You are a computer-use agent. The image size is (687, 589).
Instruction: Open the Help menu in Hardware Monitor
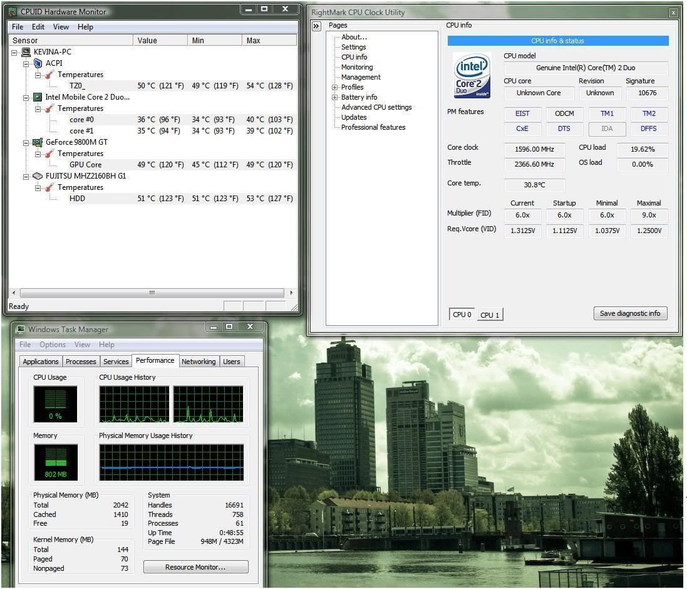(85, 27)
